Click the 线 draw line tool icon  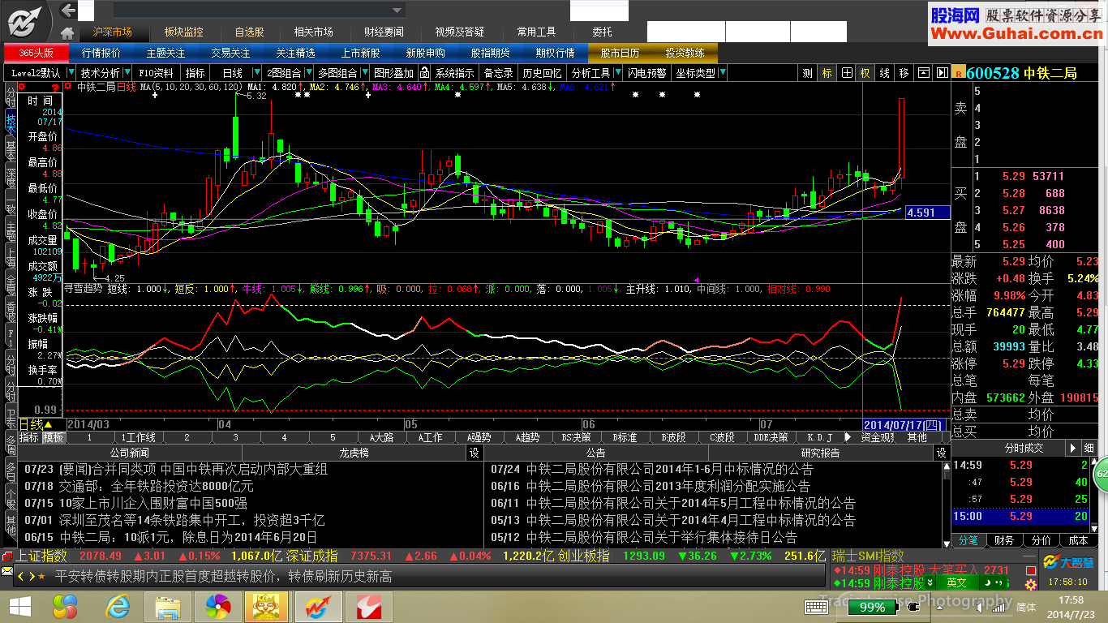885,73
